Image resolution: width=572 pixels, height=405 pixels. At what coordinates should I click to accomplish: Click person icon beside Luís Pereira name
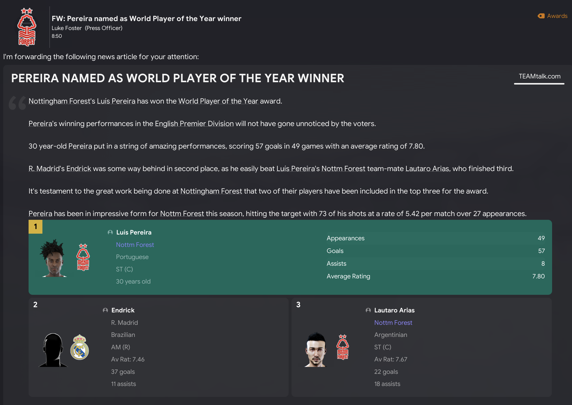pyautogui.click(x=110, y=232)
